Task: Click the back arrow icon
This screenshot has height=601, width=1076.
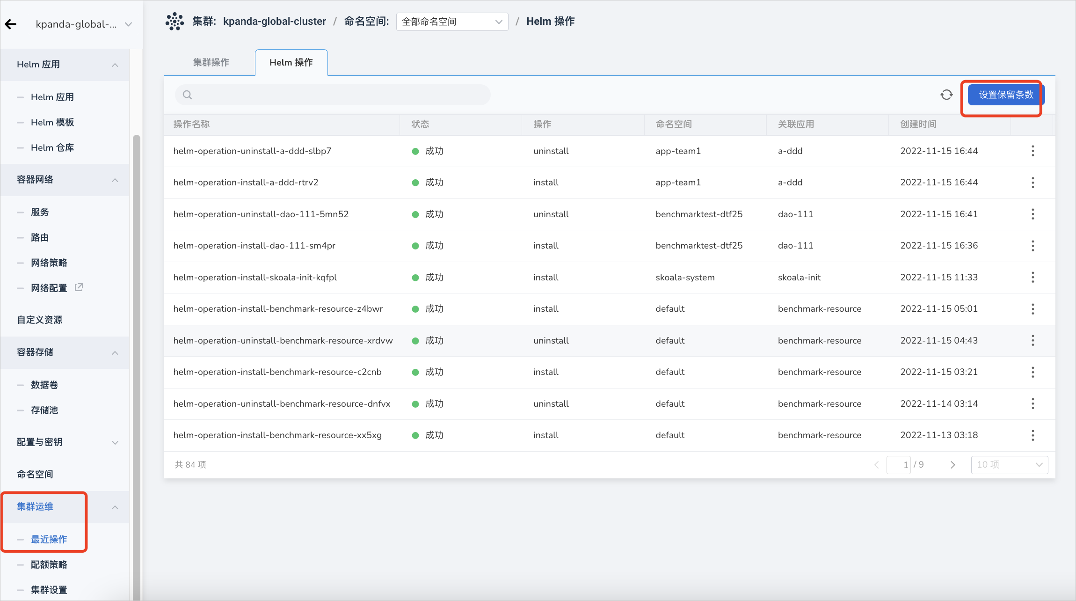Action: [11, 24]
